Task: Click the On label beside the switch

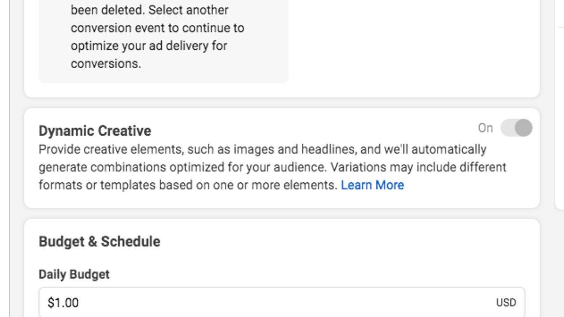Action: coord(485,128)
